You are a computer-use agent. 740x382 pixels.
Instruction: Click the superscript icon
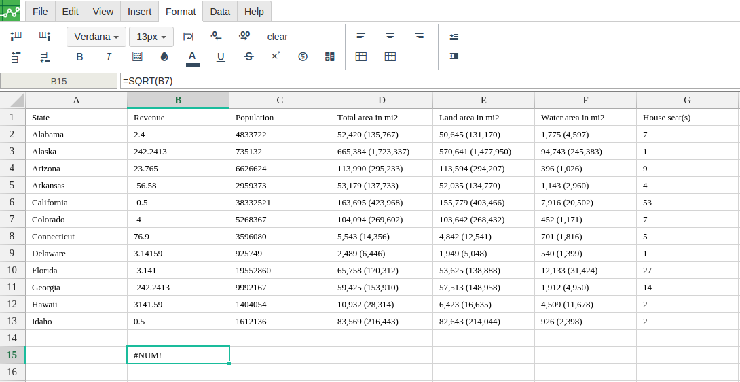[276, 56]
